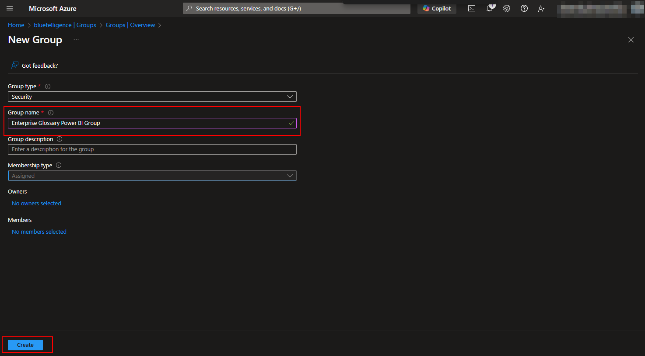Show info tooltip for Group type
Image resolution: width=645 pixels, height=356 pixels.
coord(48,86)
